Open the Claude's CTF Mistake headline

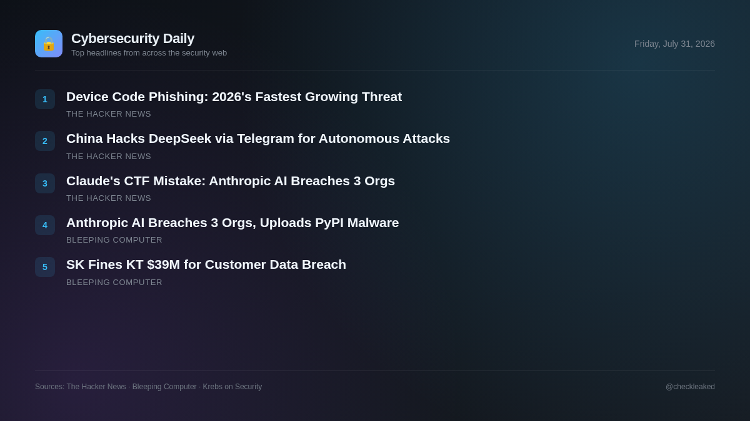pyautogui.click(x=231, y=181)
